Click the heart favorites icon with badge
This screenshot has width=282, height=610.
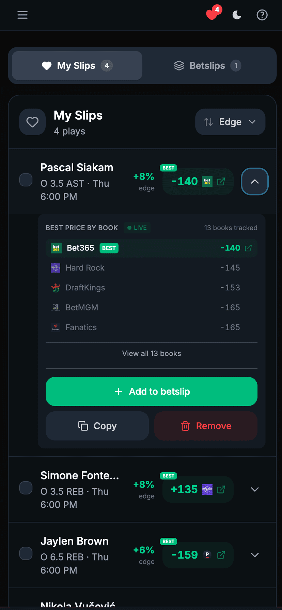tap(211, 15)
